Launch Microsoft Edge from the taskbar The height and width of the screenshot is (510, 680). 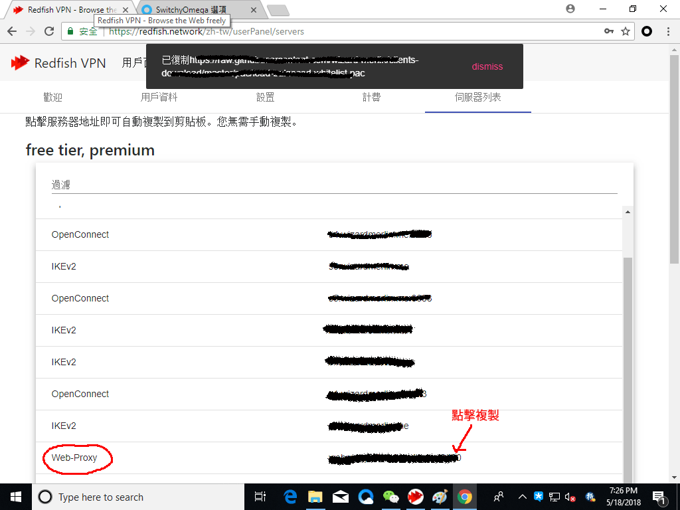pyautogui.click(x=290, y=497)
